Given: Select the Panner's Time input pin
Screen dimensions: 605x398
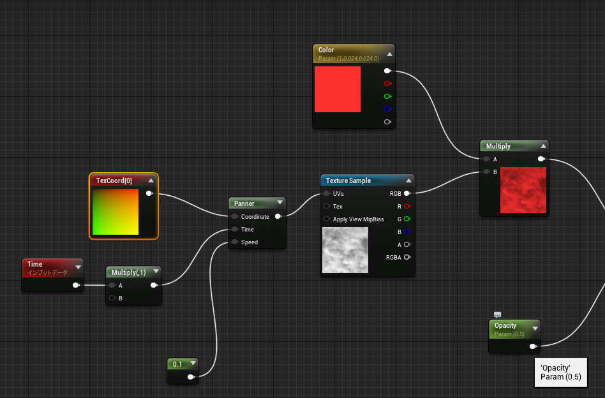Looking at the screenshot, I should 235,230.
